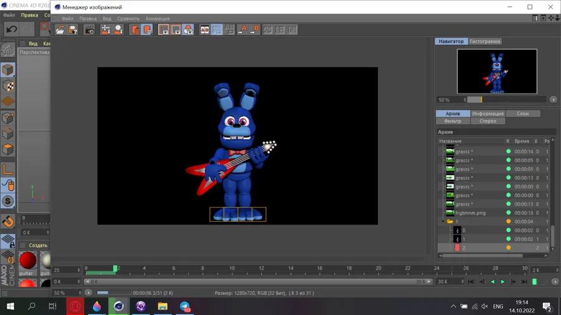561x315 pixels.
Task: Click the second red-framed view icon
Action: point(176,30)
